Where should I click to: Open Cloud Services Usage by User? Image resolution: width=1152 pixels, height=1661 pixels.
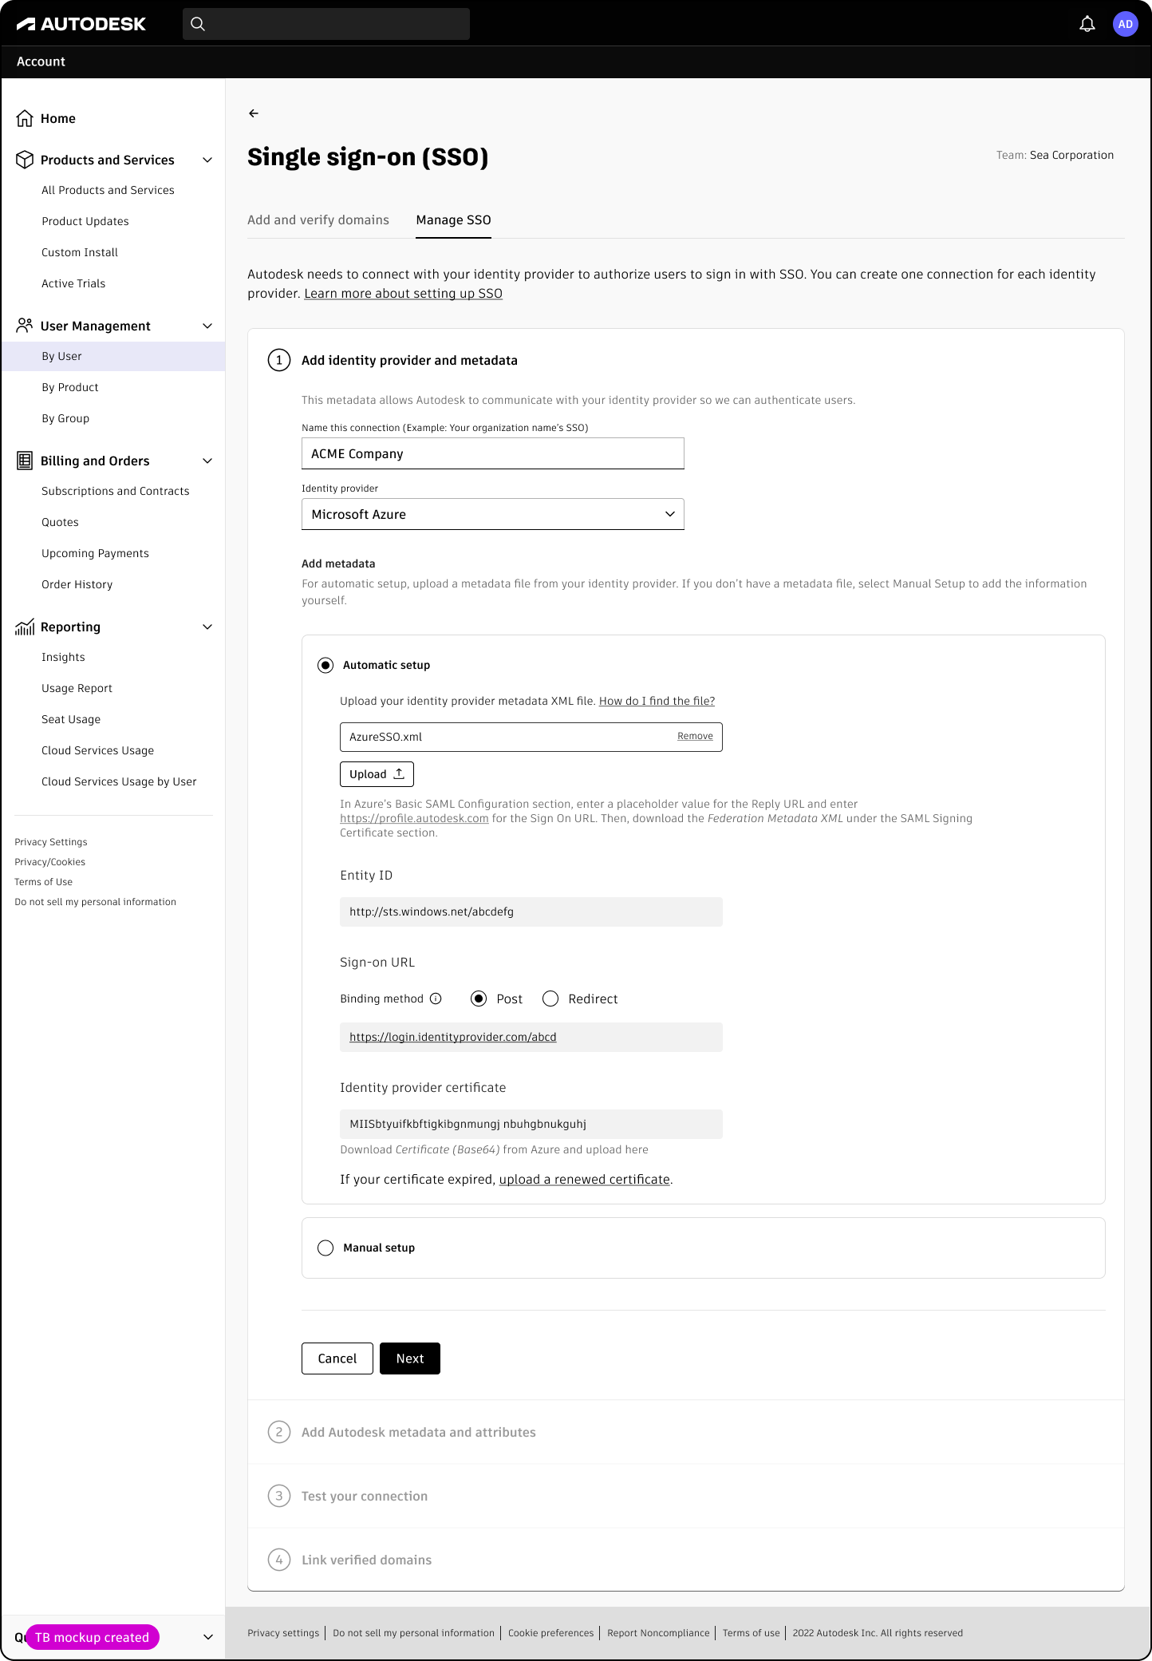coord(119,781)
